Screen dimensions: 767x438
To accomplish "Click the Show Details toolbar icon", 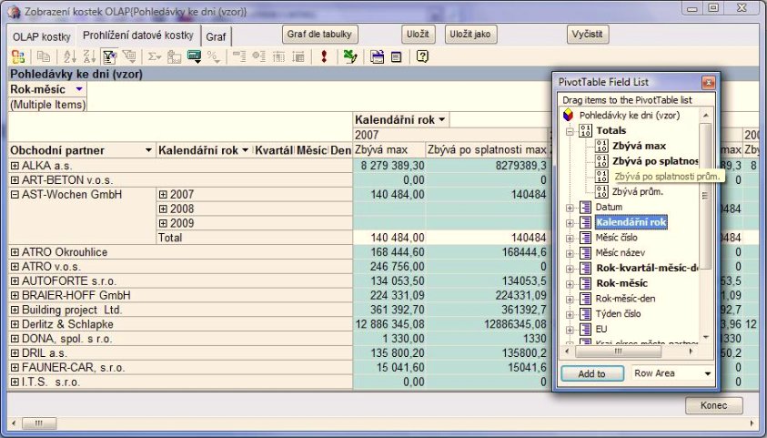I will 298,56.
